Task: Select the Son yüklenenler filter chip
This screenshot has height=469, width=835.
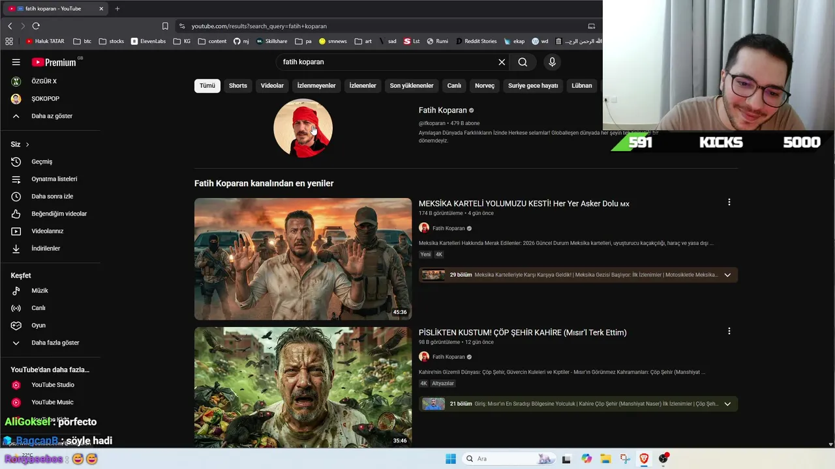Action: (x=412, y=85)
